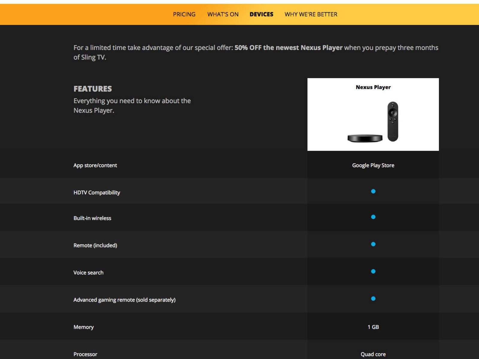Click the round Nexus Player console image
The width and height of the screenshot is (479, 359).
(x=365, y=138)
